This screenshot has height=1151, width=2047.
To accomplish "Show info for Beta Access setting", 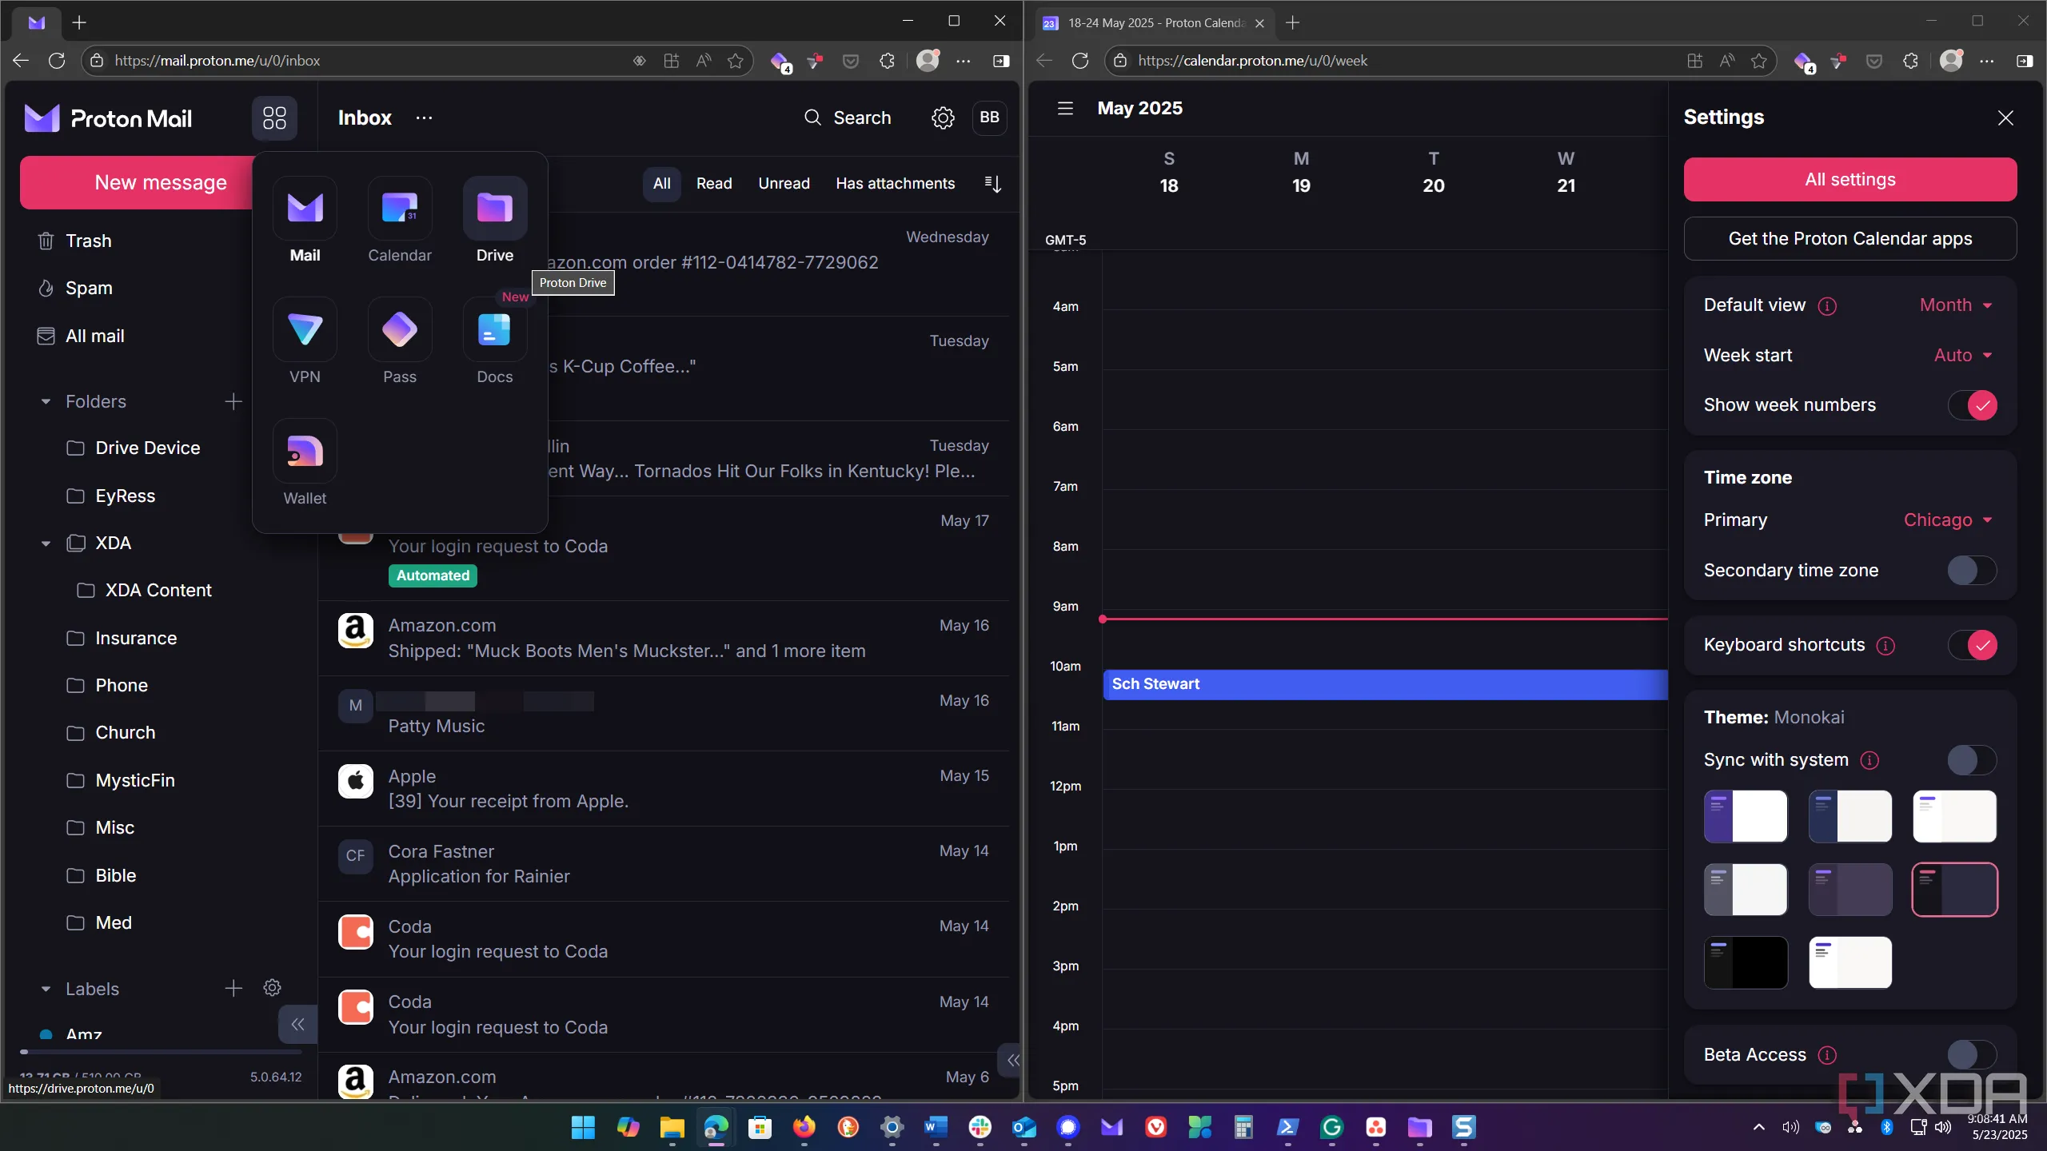I will click(x=1827, y=1055).
